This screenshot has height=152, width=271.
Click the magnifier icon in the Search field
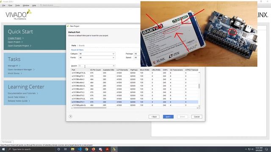[x=80, y=66]
